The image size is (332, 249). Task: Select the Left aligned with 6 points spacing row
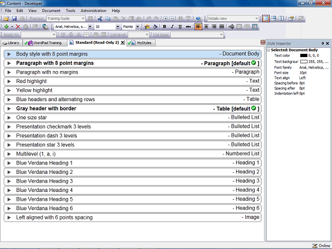[133, 217]
